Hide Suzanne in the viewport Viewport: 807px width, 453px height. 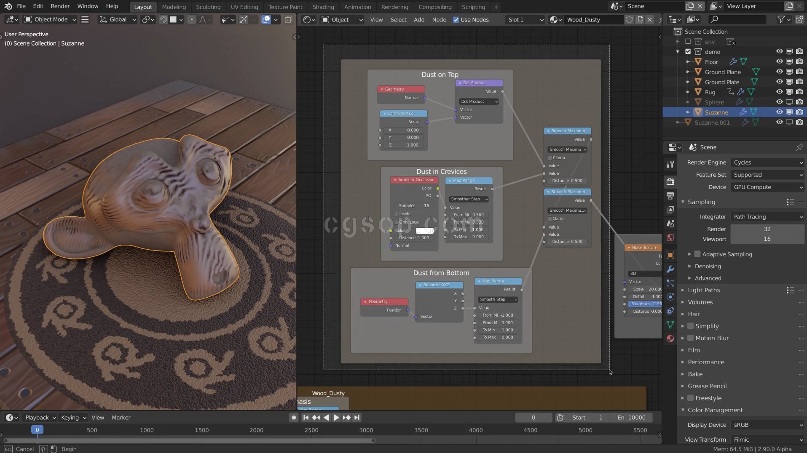(779, 112)
